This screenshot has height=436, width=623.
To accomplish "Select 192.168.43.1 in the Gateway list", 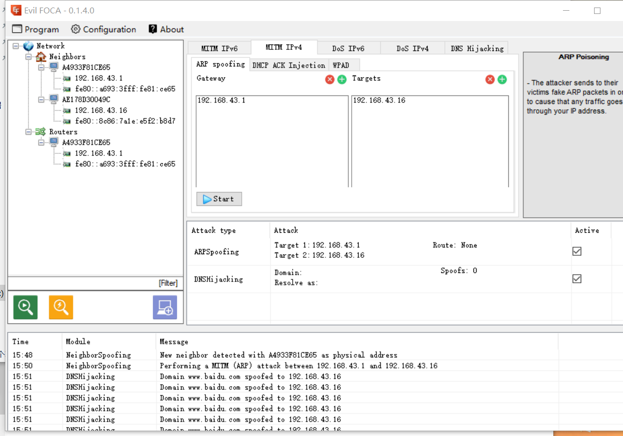I will 222,100.
